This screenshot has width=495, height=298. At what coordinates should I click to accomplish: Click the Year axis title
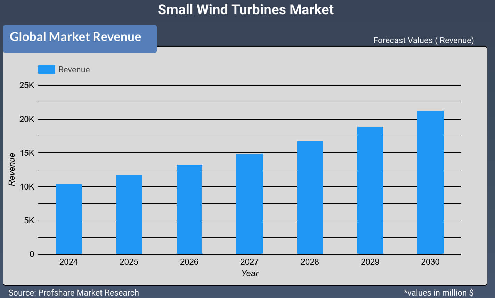(x=250, y=273)
